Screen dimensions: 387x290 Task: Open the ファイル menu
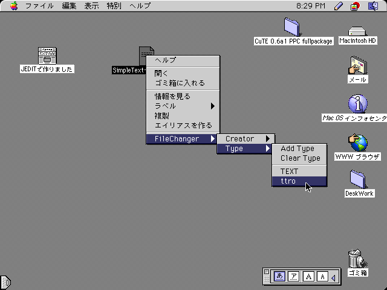point(39,5)
